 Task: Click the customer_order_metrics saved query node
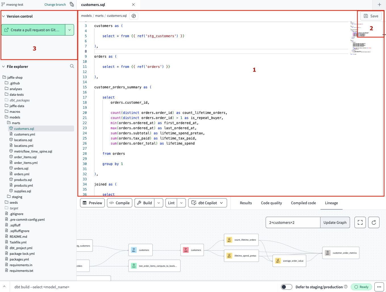pos(341,253)
